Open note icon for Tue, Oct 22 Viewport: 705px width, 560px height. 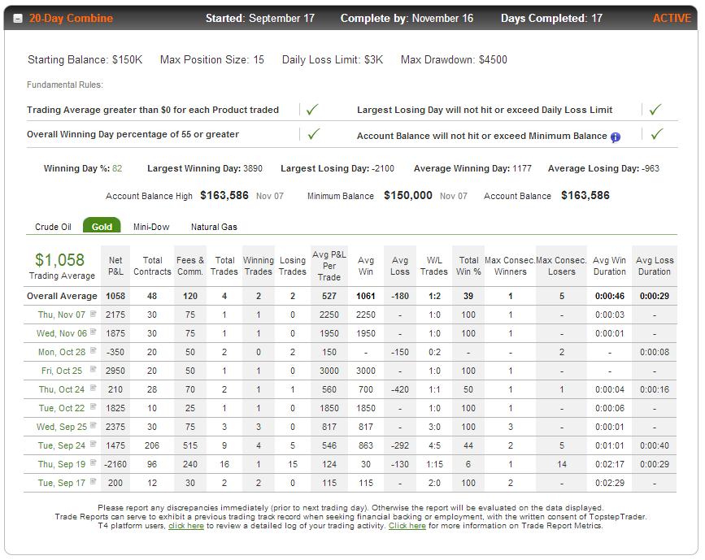coord(93,406)
